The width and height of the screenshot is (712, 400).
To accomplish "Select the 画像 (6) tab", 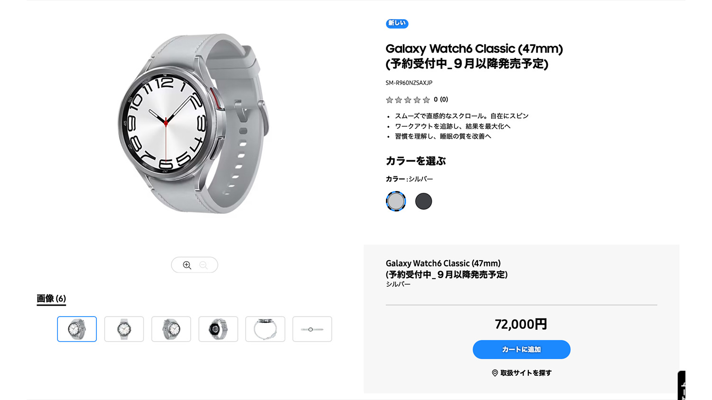I will point(51,299).
